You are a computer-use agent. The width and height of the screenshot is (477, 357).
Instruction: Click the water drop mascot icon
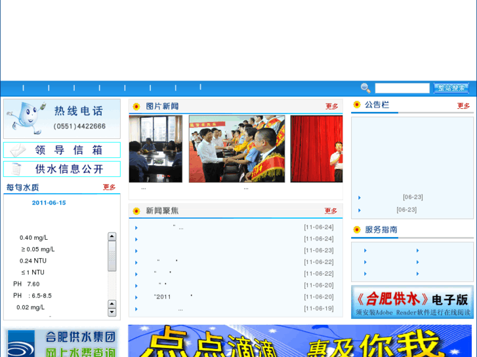(x=28, y=118)
